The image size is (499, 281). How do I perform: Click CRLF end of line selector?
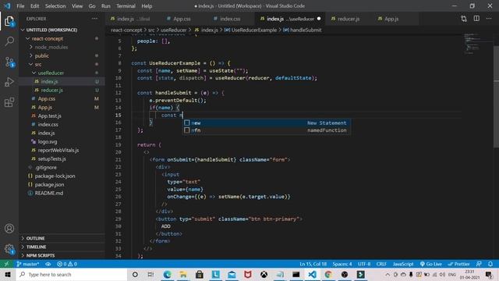(381, 264)
